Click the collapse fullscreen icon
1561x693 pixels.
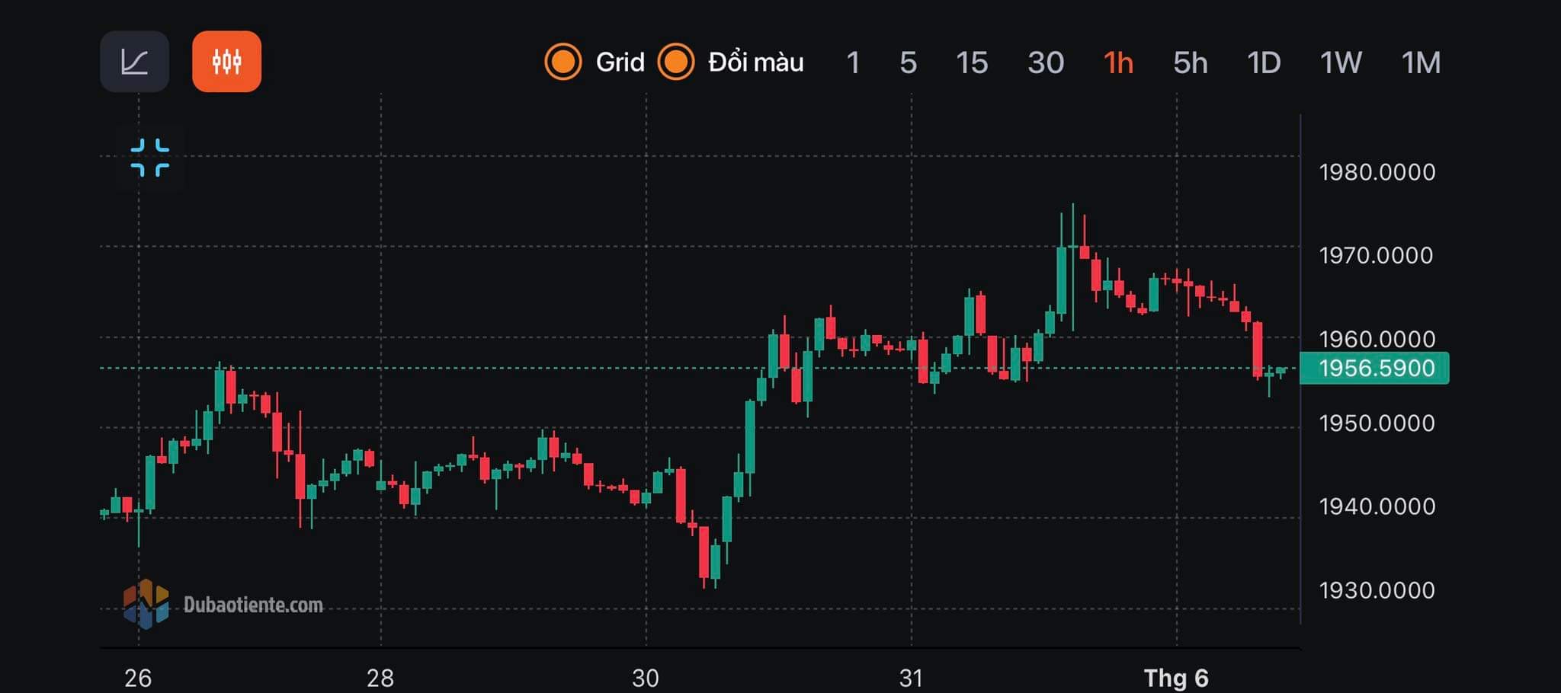(x=149, y=158)
